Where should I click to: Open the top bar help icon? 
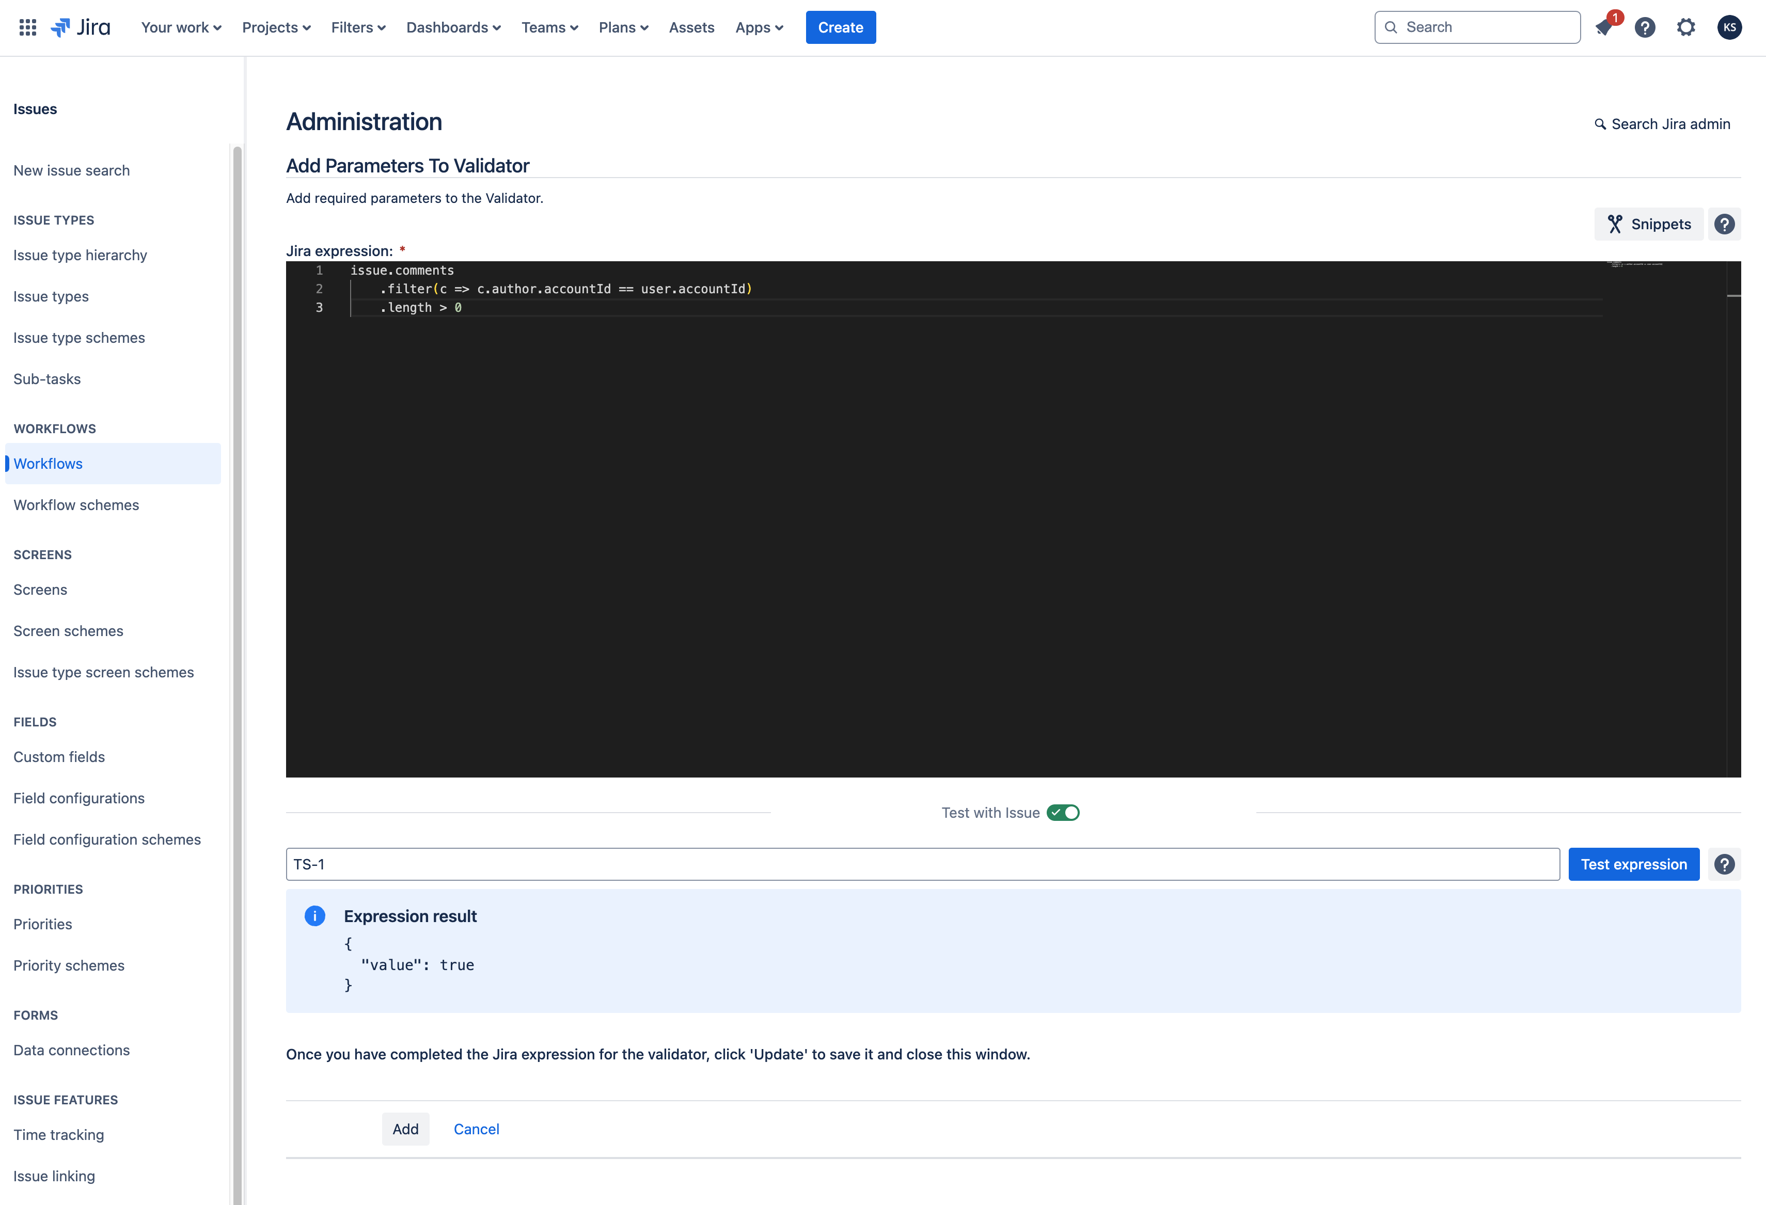click(1645, 28)
